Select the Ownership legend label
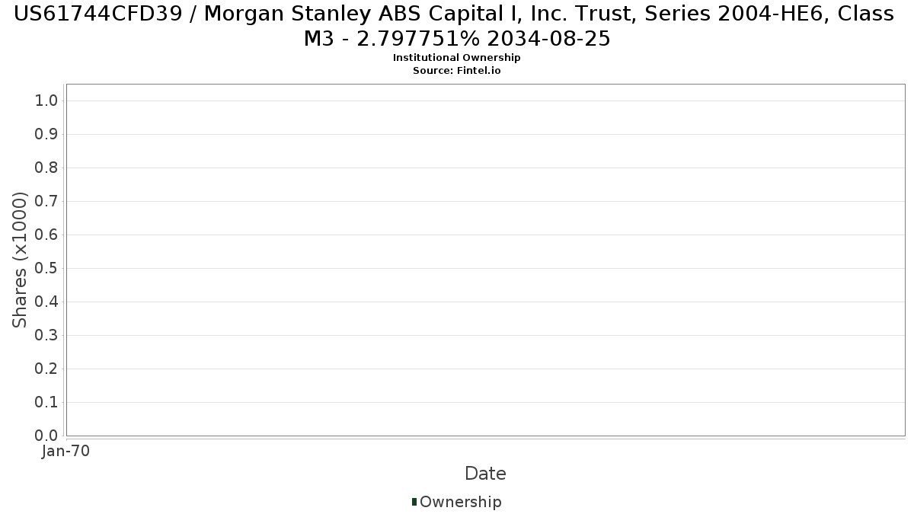The height and width of the screenshot is (514, 914). pos(461,502)
